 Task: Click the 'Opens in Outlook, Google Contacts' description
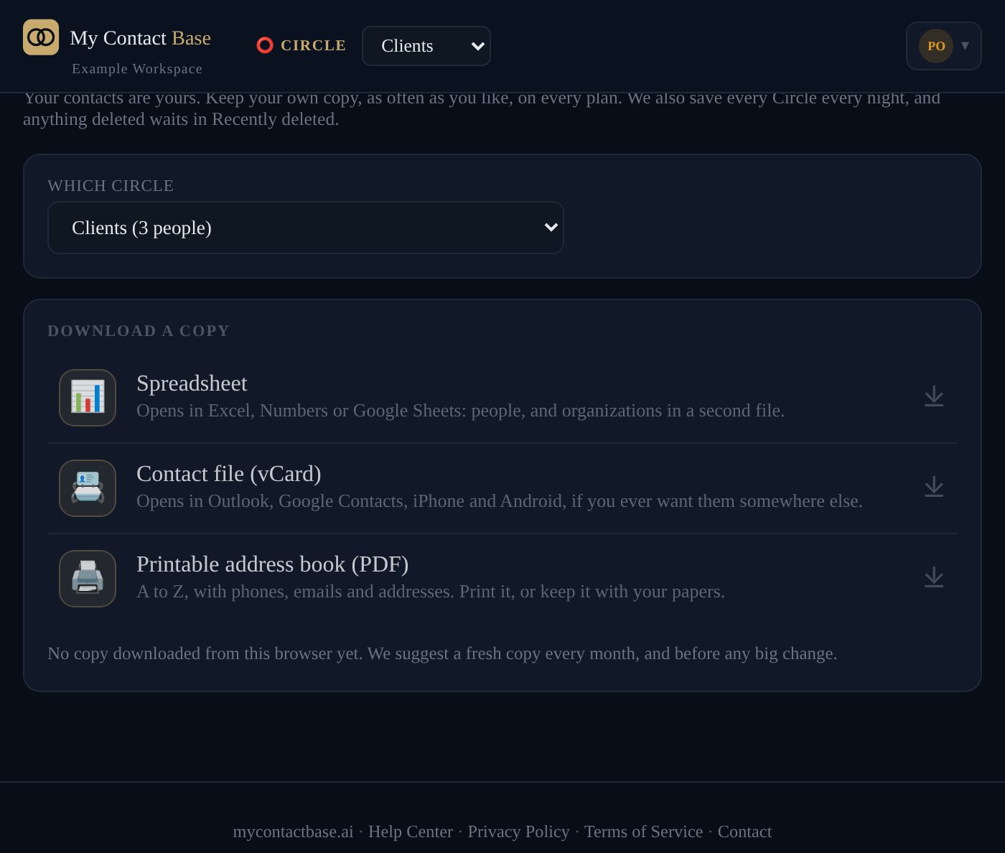(x=500, y=501)
